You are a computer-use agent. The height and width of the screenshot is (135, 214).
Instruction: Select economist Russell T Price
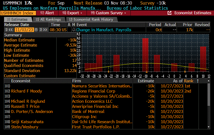pyautogui.click(x=25, y=106)
